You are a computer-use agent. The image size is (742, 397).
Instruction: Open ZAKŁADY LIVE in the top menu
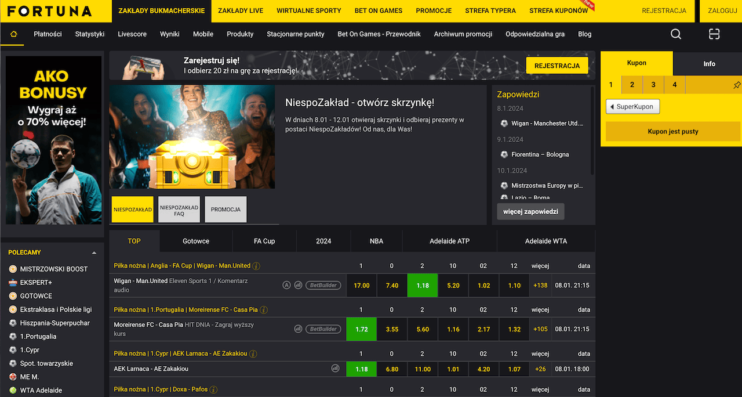click(240, 11)
